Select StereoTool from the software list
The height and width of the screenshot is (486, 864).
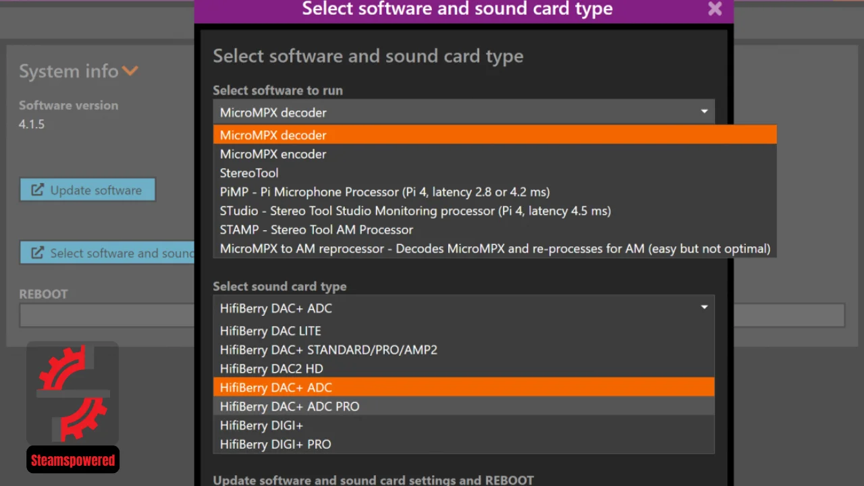tap(495, 173)
